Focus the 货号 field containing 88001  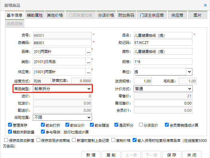point(62,35)
